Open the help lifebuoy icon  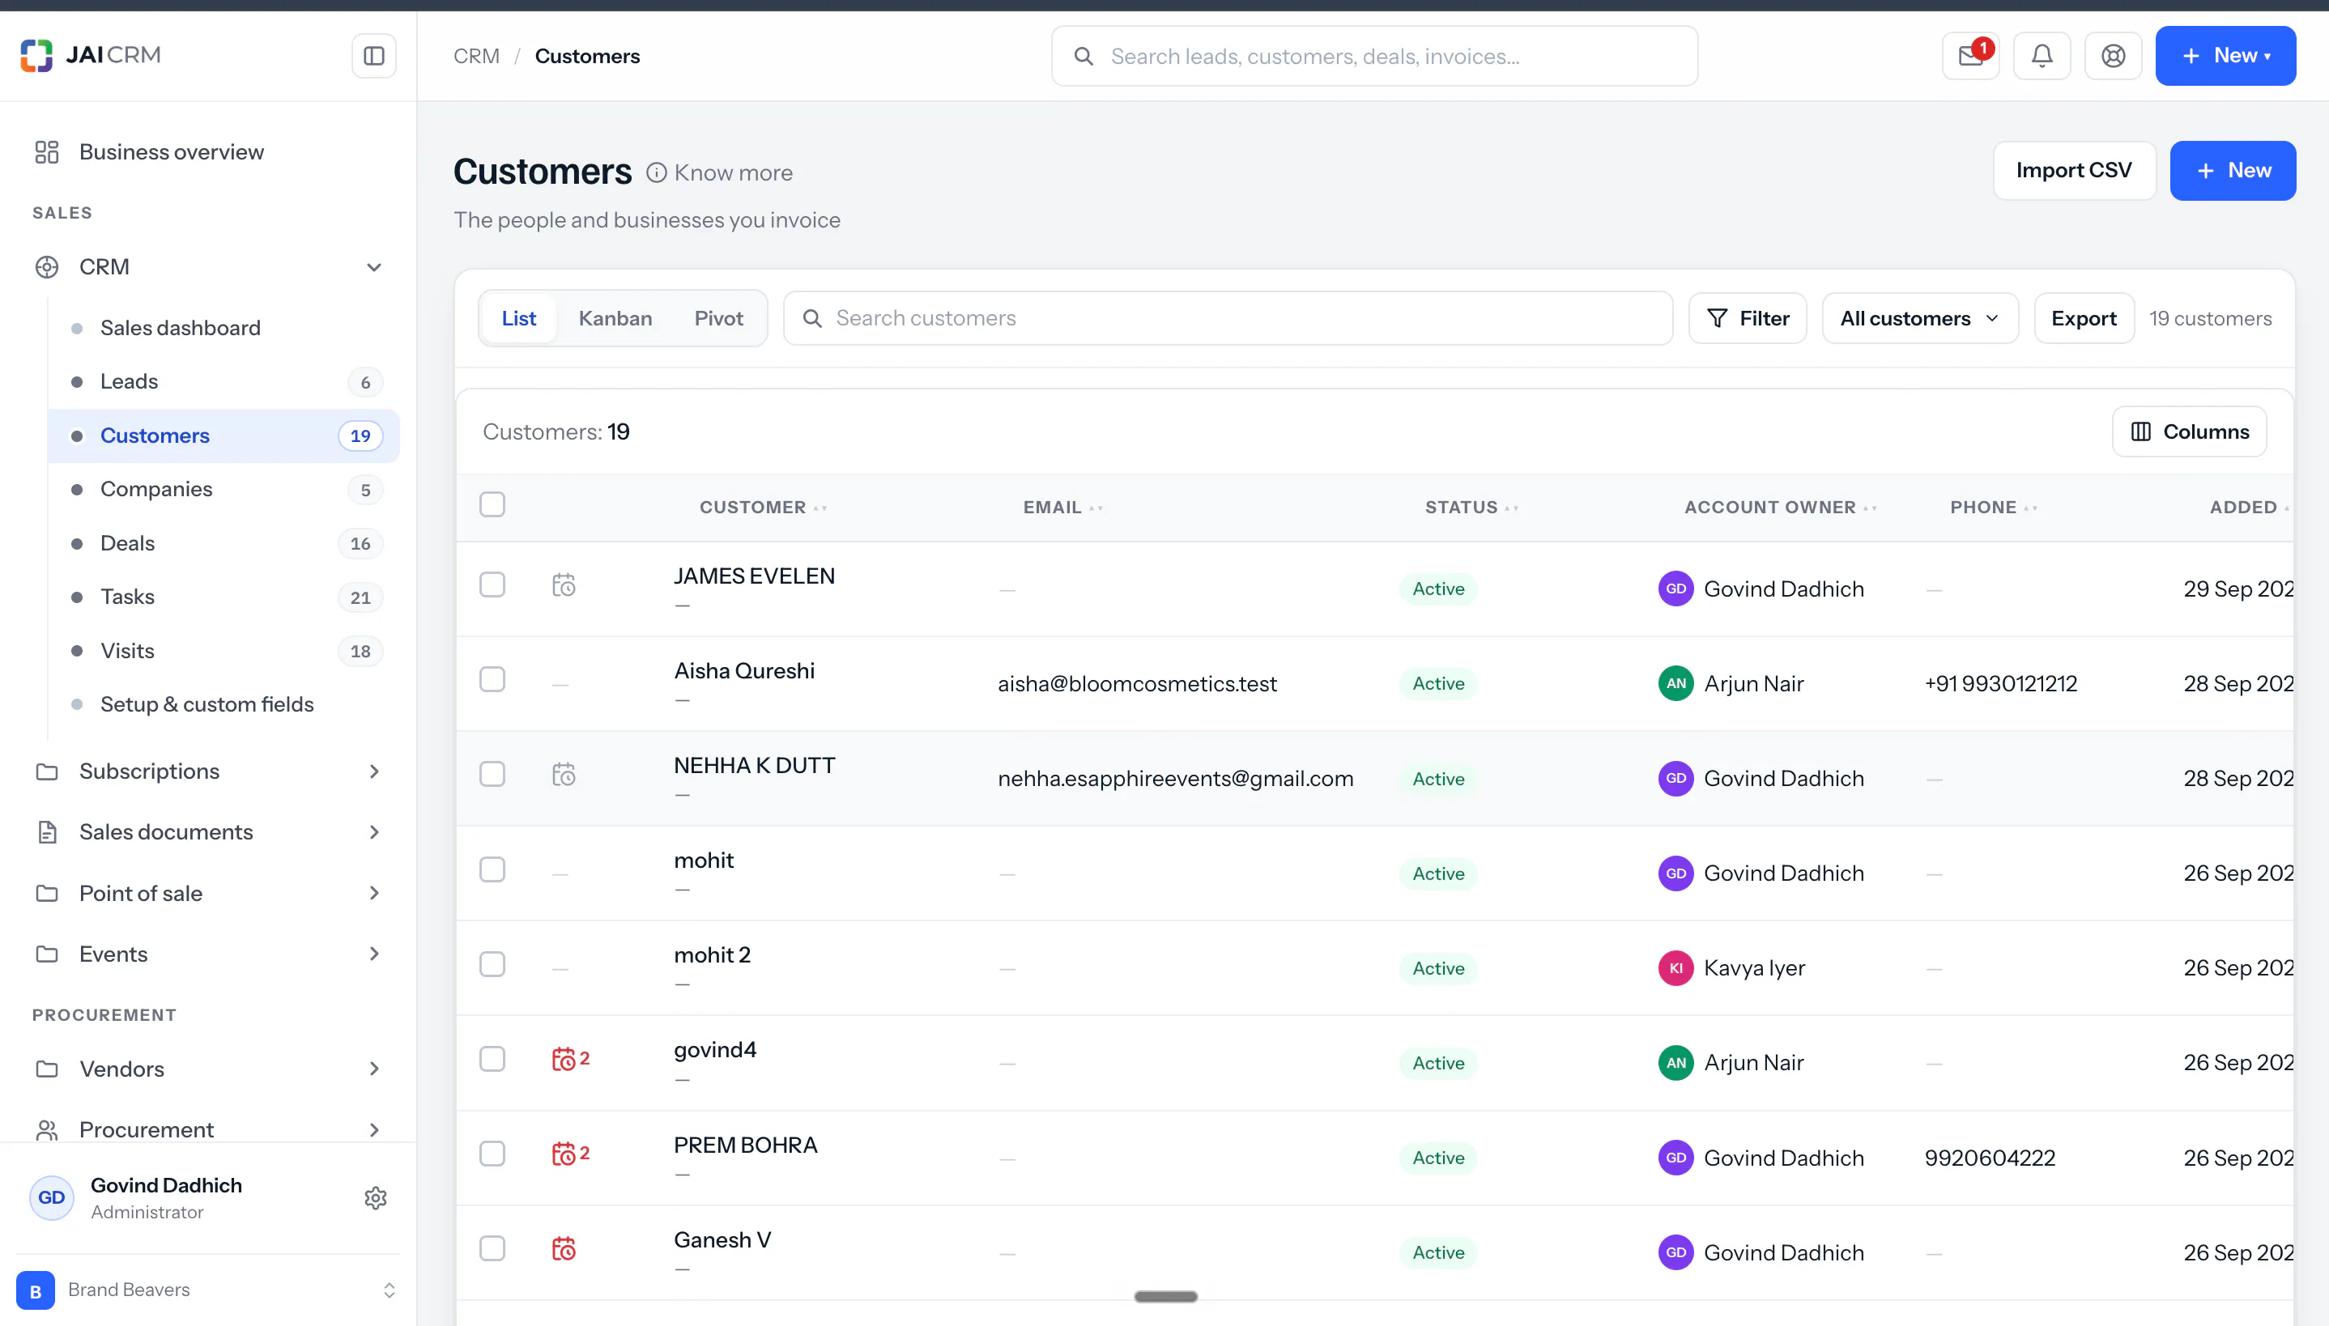[x=2113, y=57]
